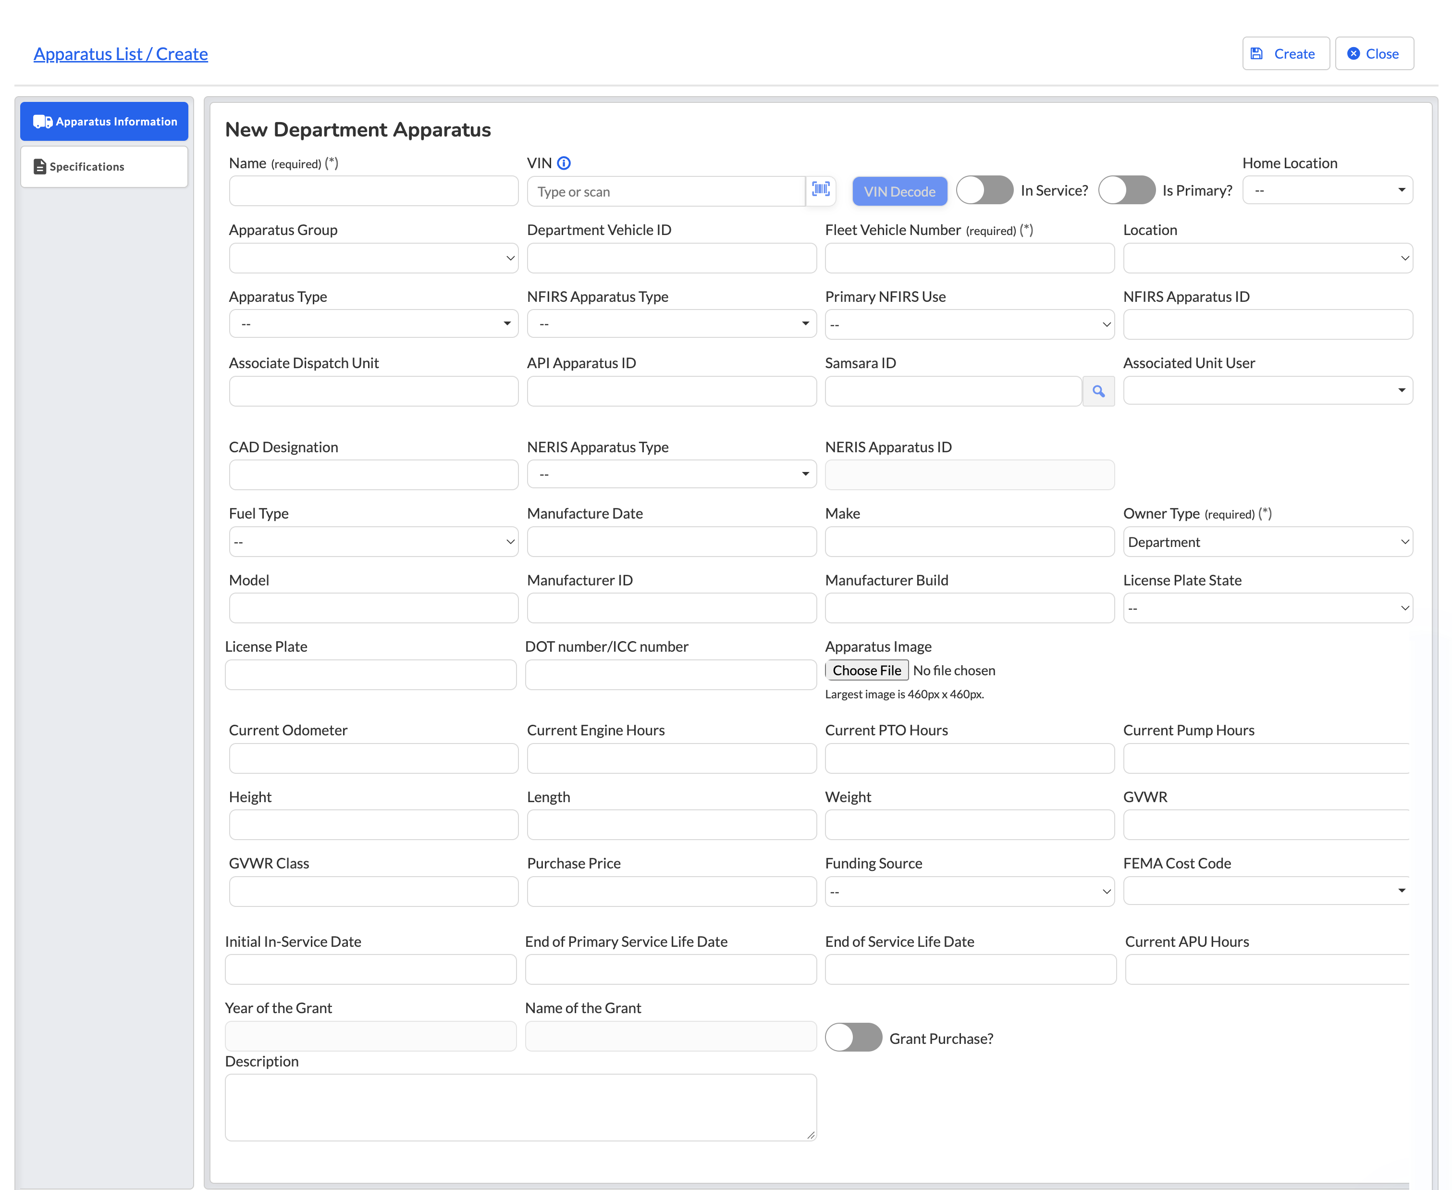Click the CAD Designation field

(373, 474)
